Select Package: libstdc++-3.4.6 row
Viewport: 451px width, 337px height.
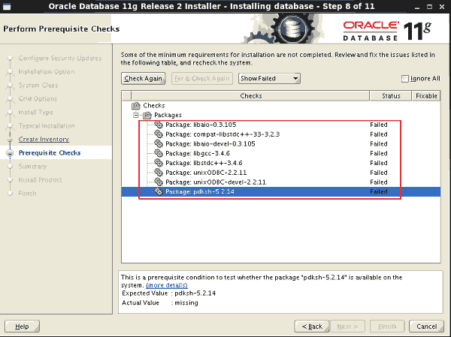pos(280,163)
